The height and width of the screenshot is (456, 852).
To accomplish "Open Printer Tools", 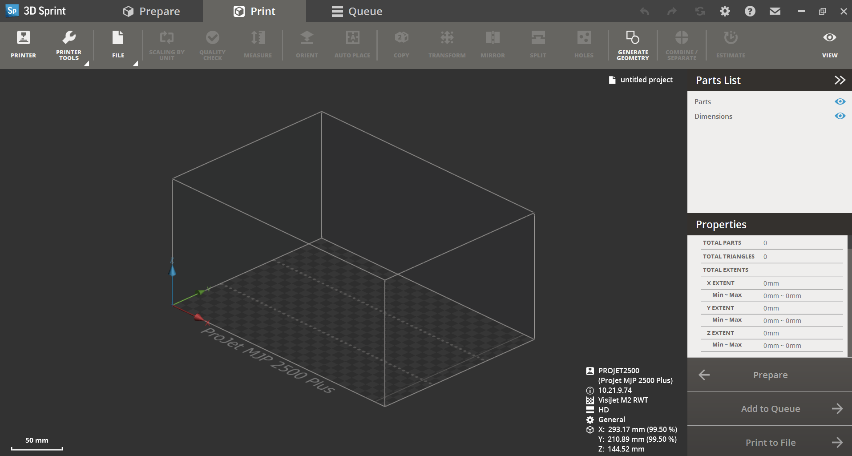I will pos(69,44).
